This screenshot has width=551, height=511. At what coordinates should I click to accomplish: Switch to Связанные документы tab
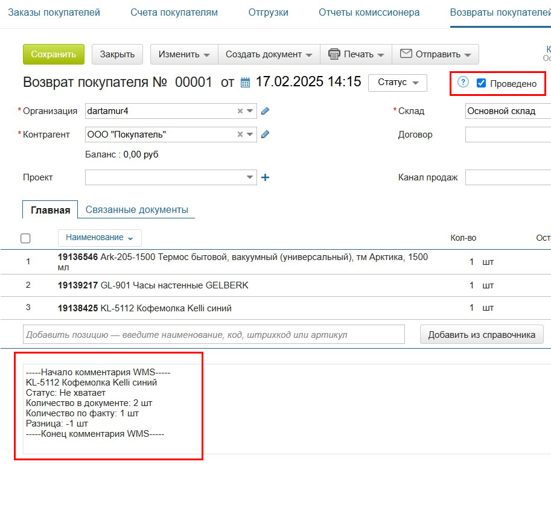click(x=137, y=210)
